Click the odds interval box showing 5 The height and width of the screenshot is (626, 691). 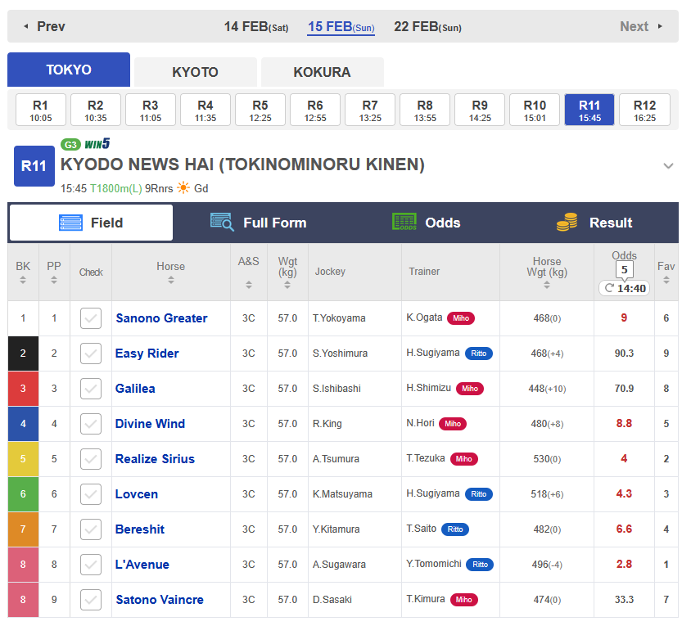(x=625, y=269)
